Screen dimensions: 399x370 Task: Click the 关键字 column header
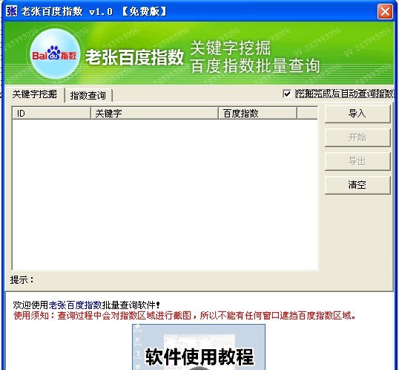coord(154,113)
